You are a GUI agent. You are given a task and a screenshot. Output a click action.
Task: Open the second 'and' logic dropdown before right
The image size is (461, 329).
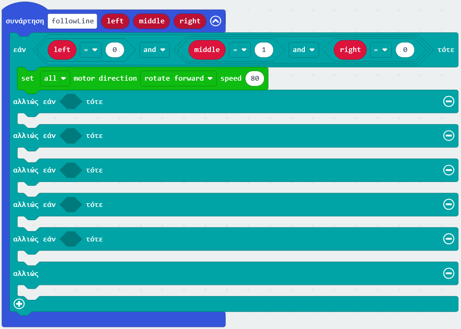point(303,50)
